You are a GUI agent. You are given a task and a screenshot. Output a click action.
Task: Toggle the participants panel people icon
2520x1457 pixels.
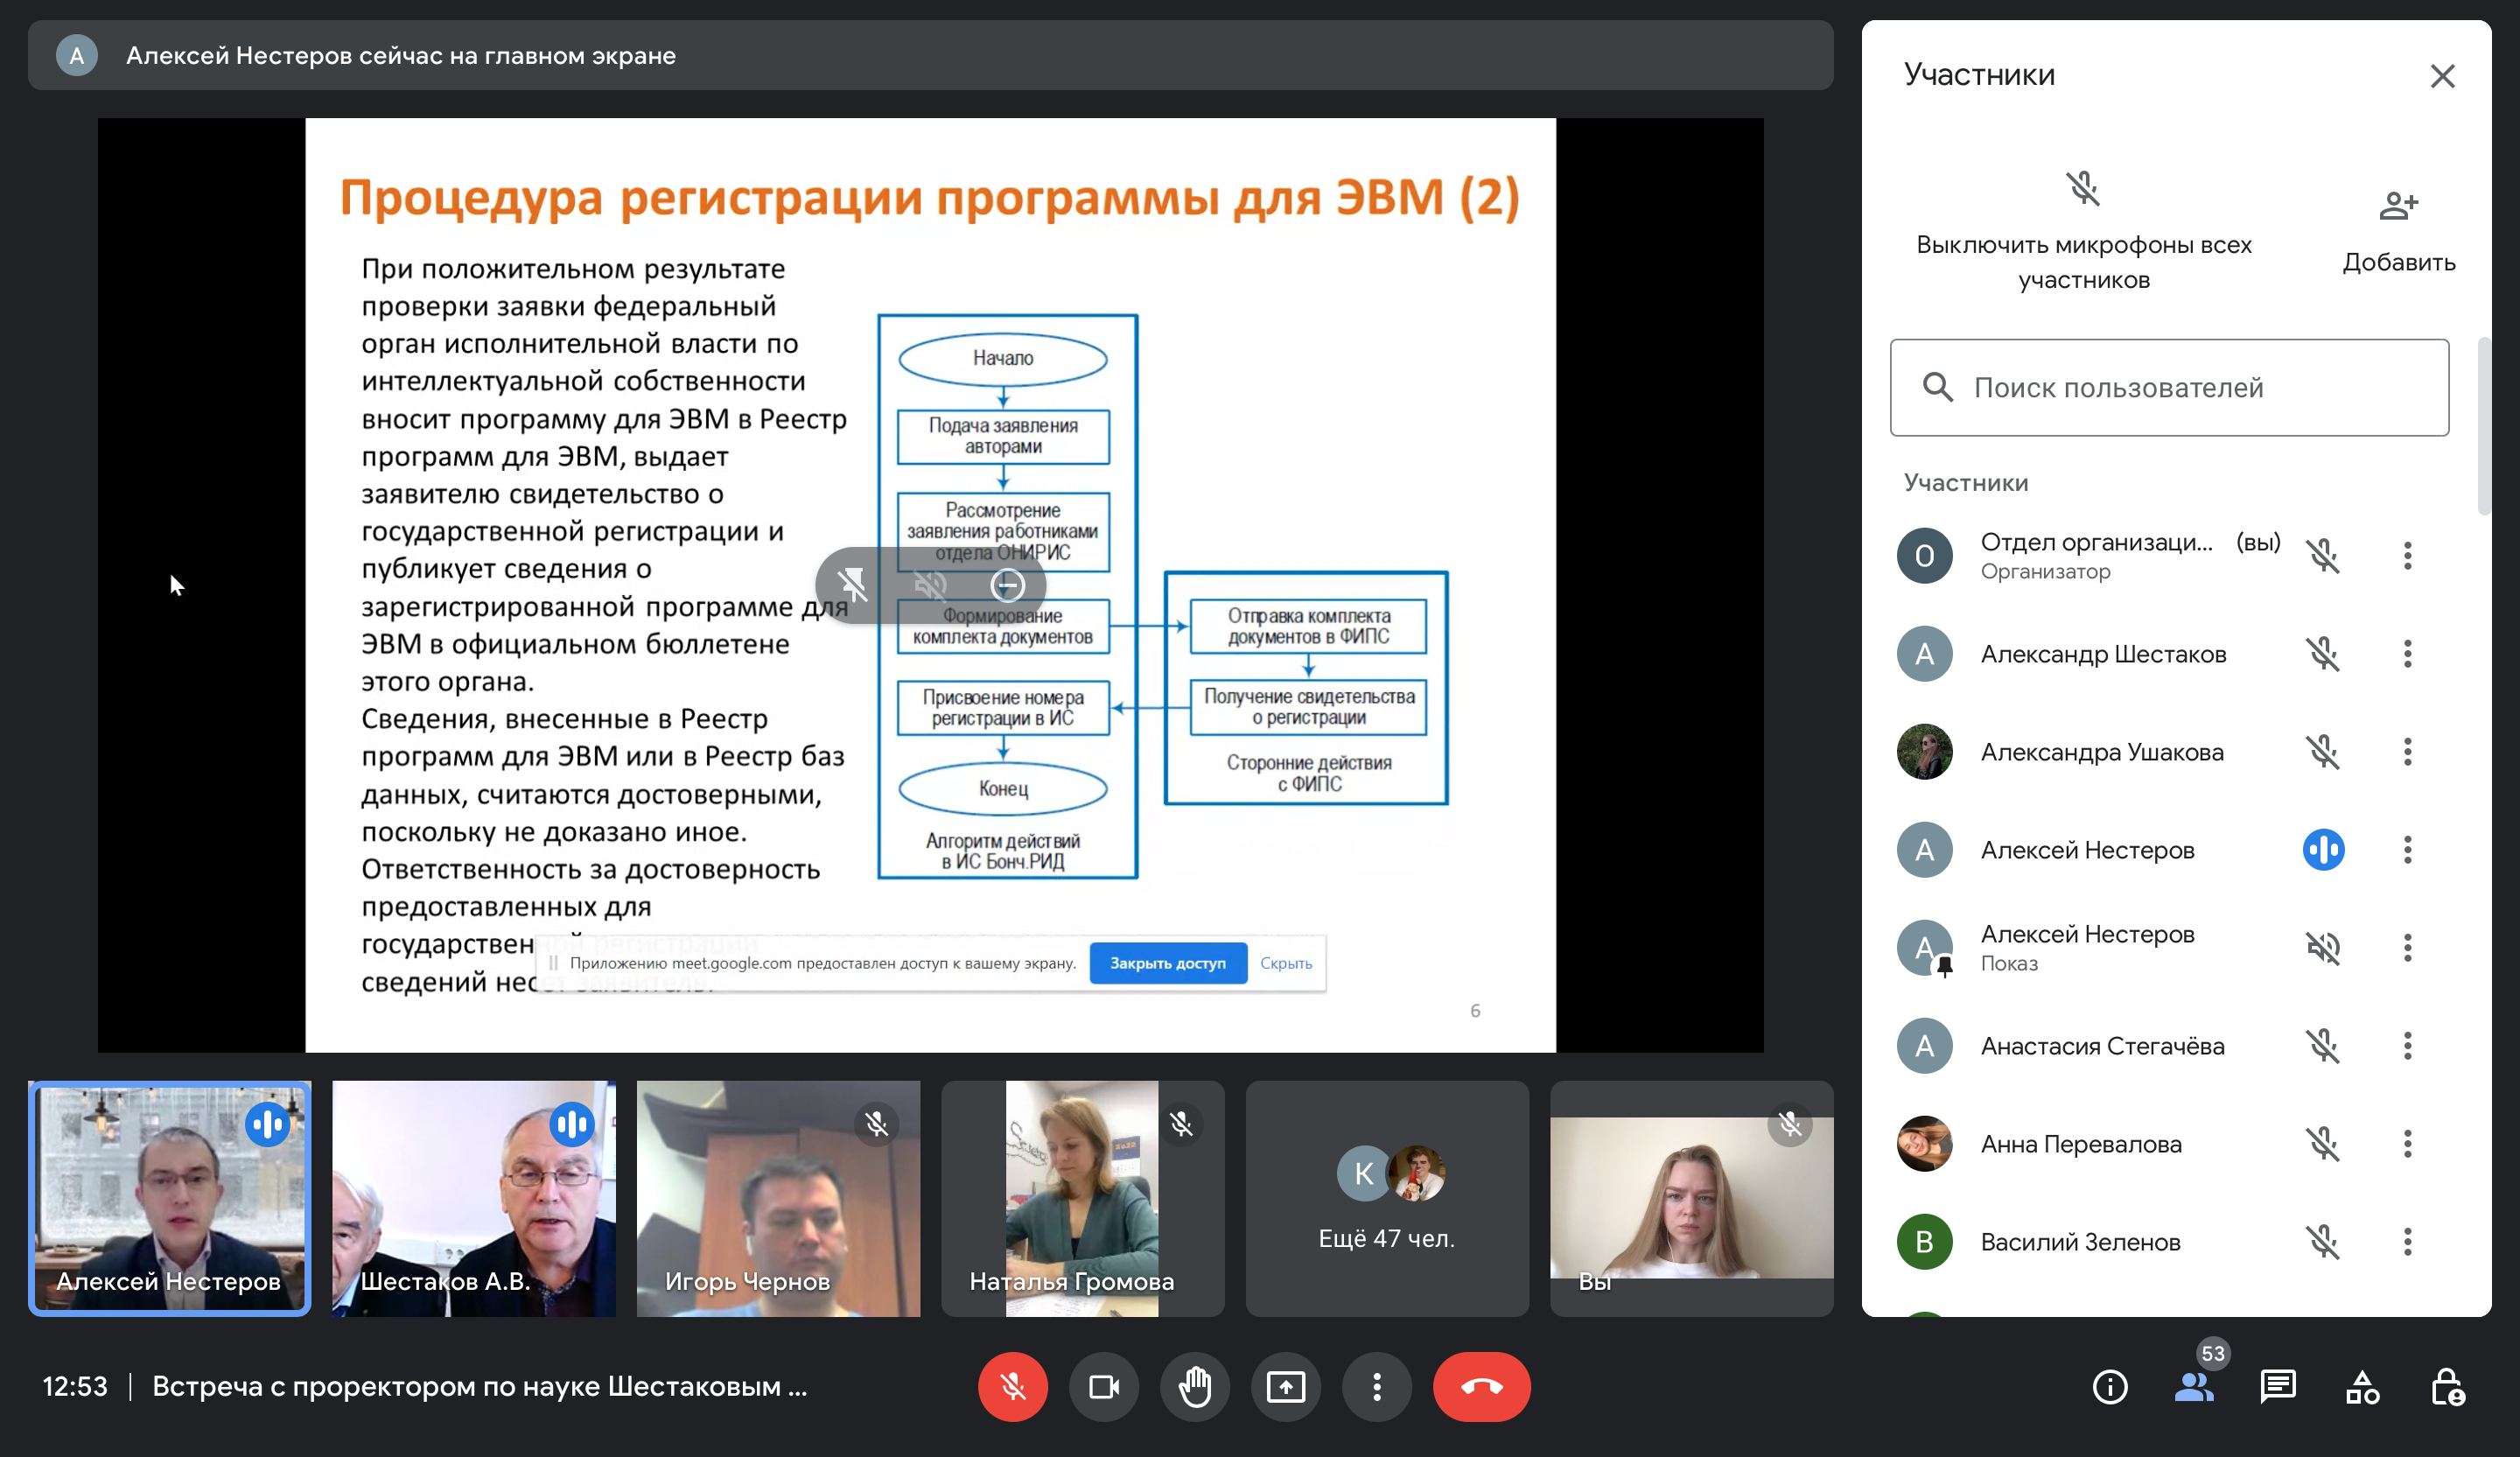(x=2194, y=1387)
